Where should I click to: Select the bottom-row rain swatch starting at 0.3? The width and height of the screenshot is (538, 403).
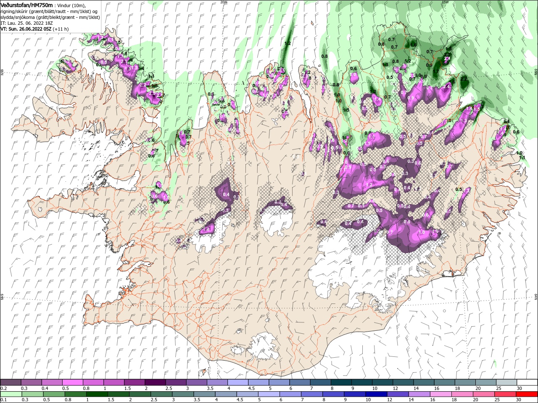click(x=32, y=394)
